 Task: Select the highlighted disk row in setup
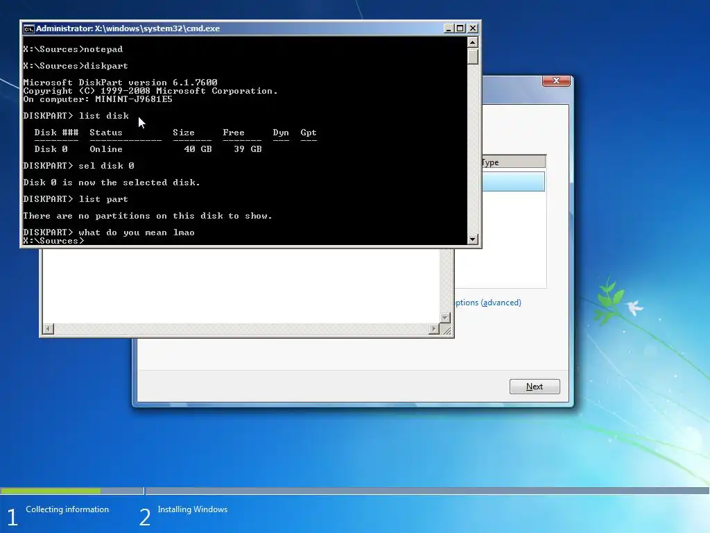coord(514,181)
